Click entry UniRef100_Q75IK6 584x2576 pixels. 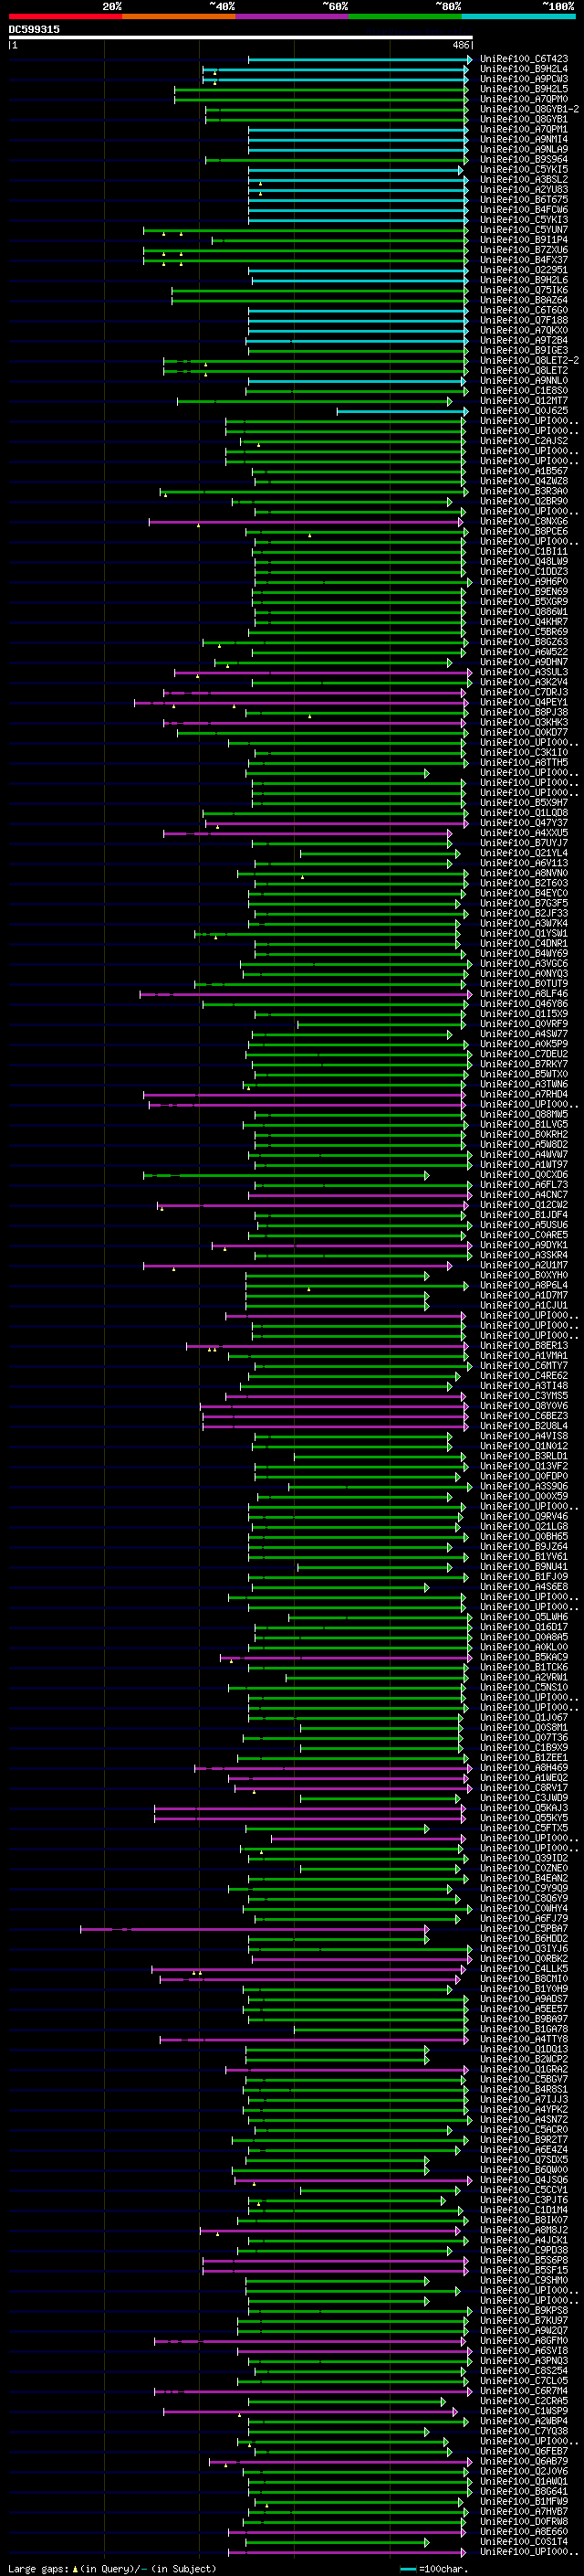click(x=524, y=290)
